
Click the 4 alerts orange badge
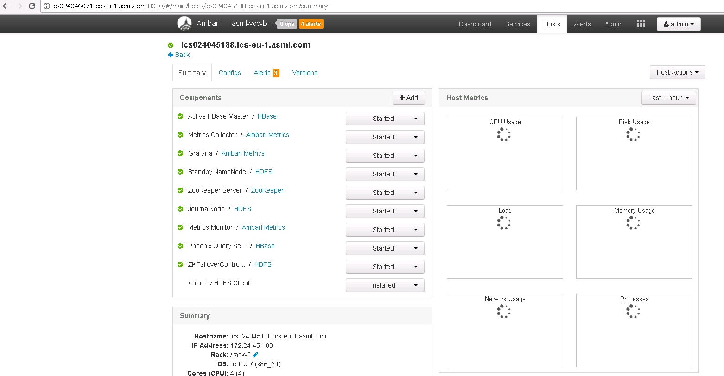311,24
